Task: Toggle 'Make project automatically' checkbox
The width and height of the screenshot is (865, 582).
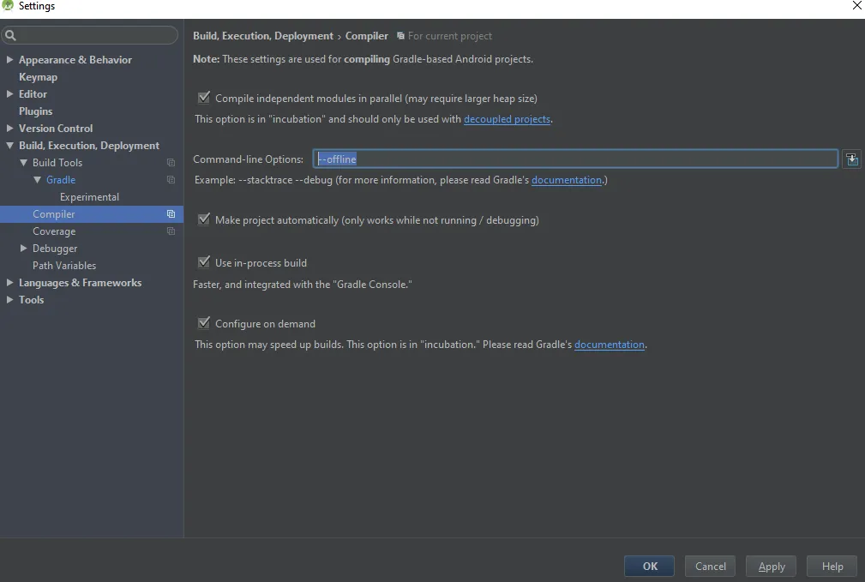Action: click(204, 219)
